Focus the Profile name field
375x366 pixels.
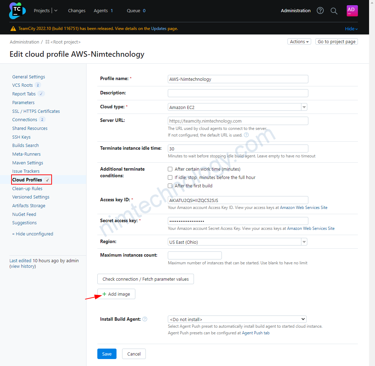pos(238,79)
